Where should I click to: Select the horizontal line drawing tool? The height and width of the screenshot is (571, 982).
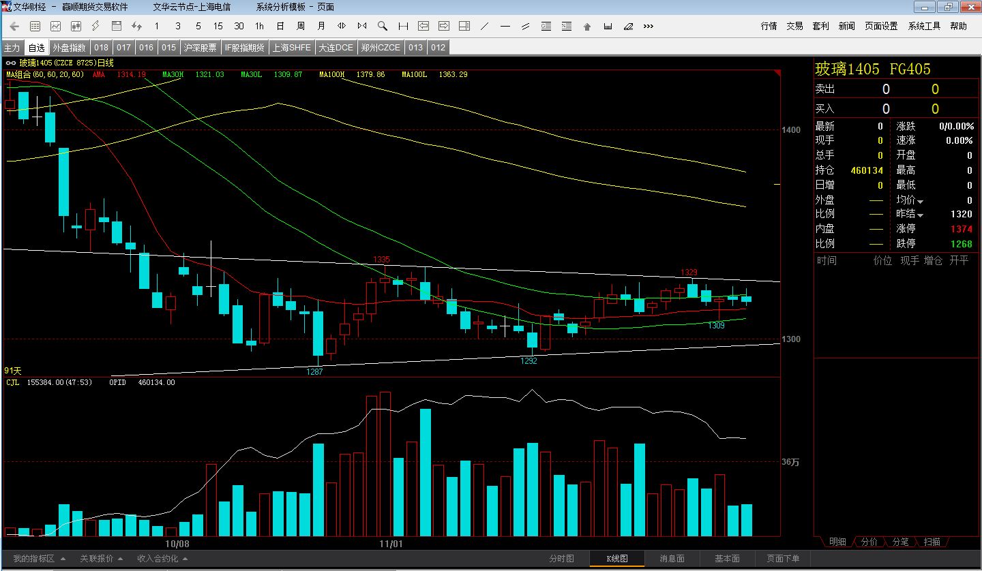pos(505,26)
